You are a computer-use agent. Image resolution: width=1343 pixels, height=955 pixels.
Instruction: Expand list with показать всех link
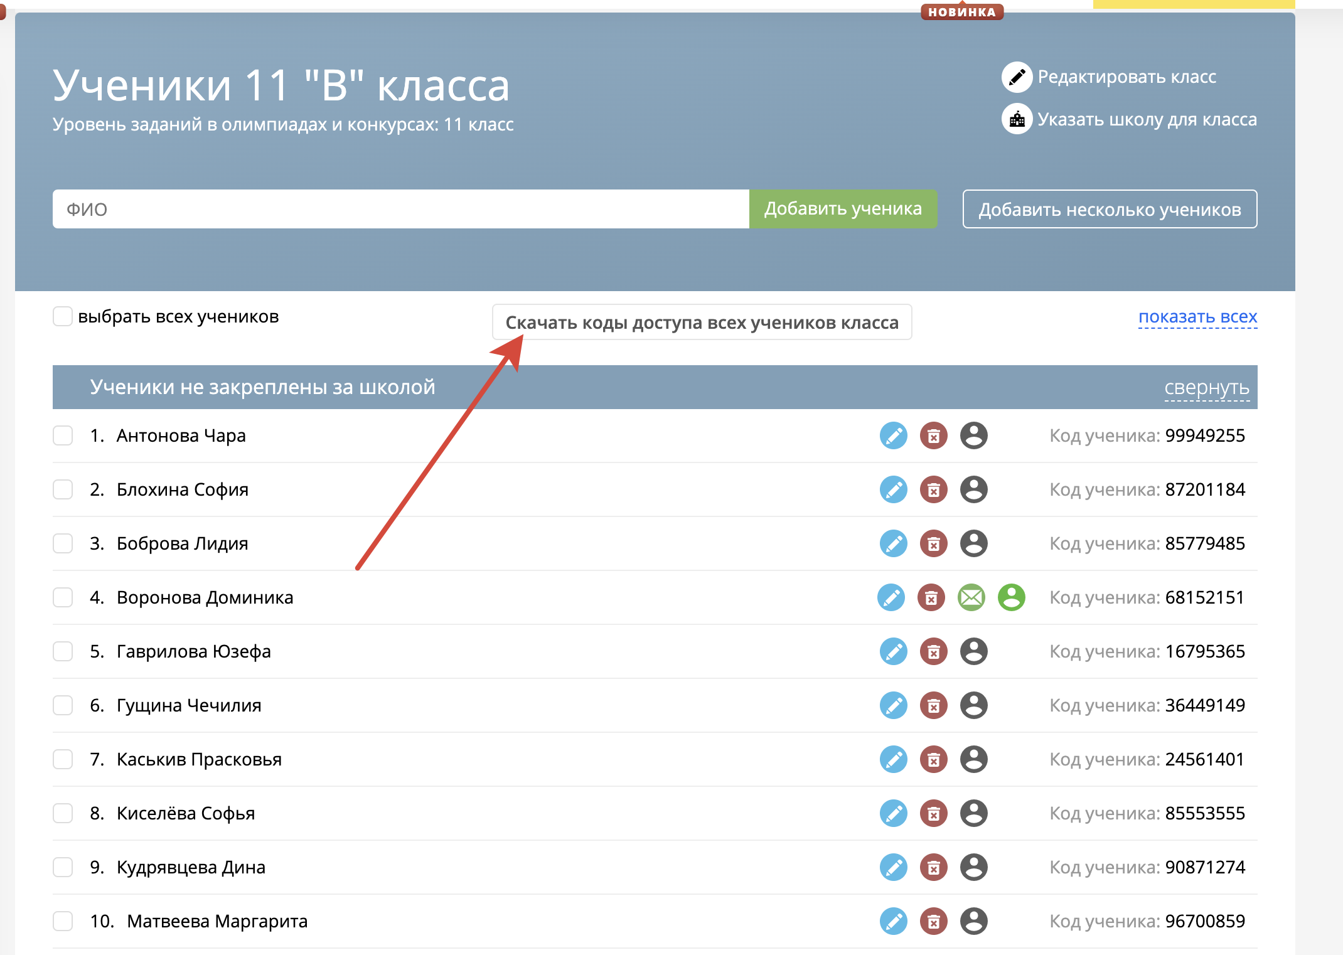point(1197,317)
